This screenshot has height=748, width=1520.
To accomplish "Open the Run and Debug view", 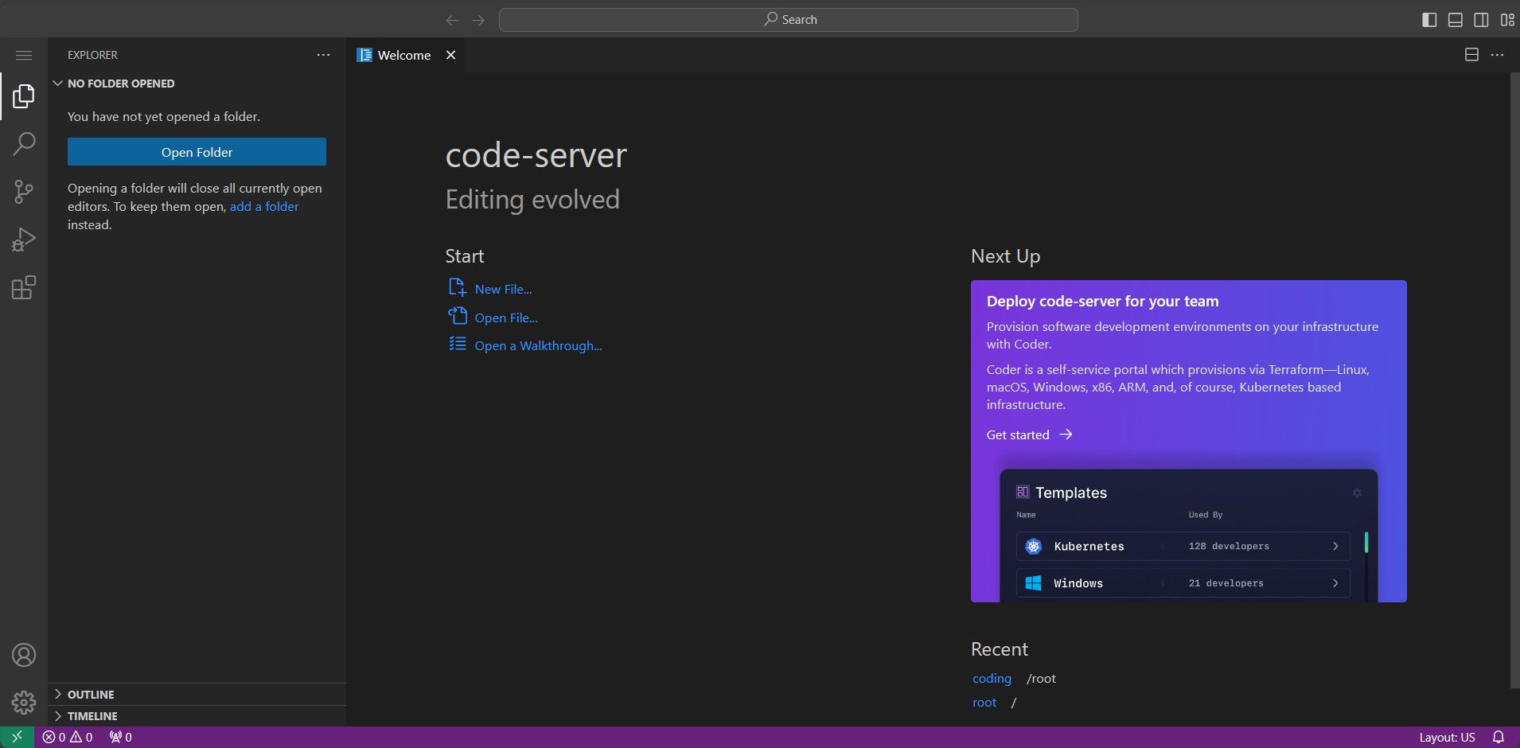I will point(24,240).
